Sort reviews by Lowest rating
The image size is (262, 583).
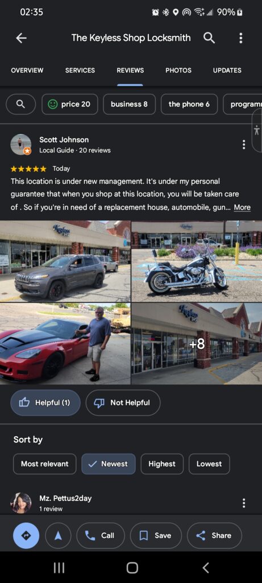coord(209,463)
